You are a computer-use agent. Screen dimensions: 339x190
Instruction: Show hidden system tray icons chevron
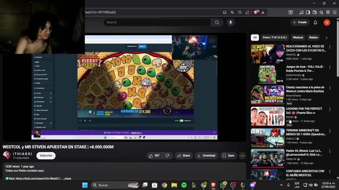click(x=281, y=185)
